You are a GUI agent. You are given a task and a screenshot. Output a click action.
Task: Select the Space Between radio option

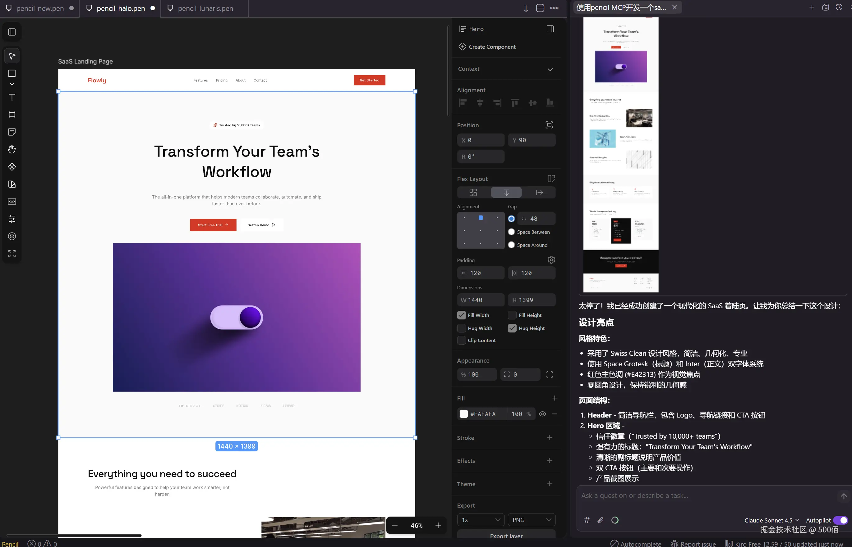pyautogui.click(x=511, y=232)
